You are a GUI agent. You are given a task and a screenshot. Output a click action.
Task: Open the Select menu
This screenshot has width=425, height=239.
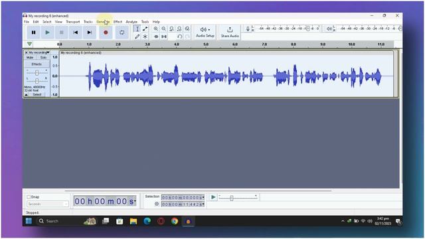coord(47,22)
